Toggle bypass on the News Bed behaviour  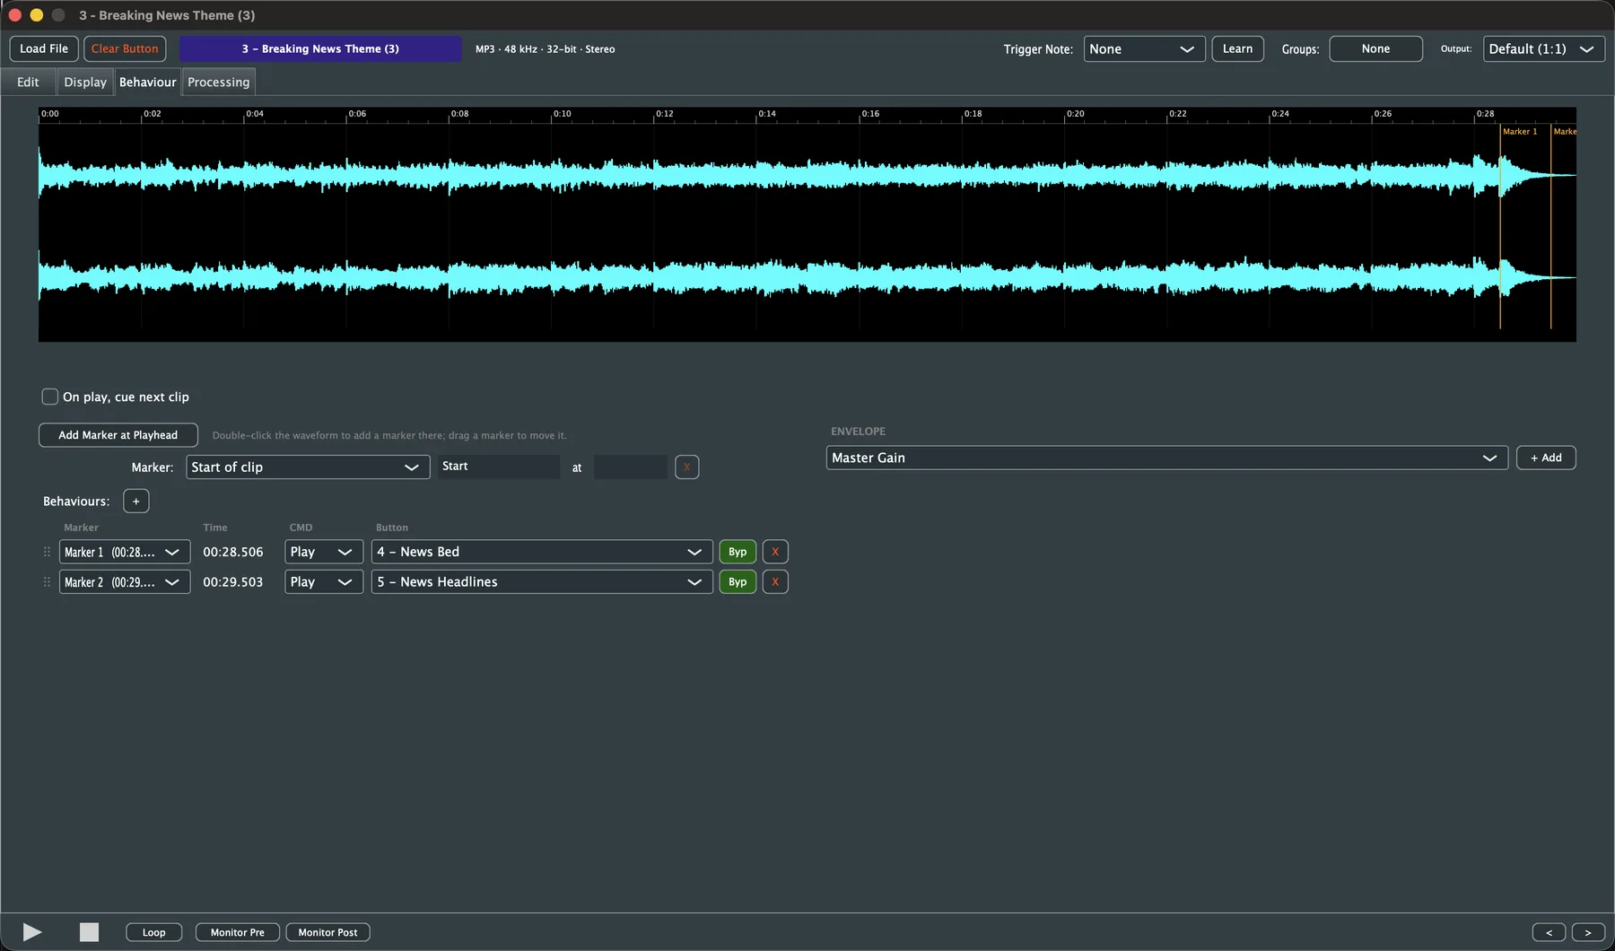tap(738, 552)
